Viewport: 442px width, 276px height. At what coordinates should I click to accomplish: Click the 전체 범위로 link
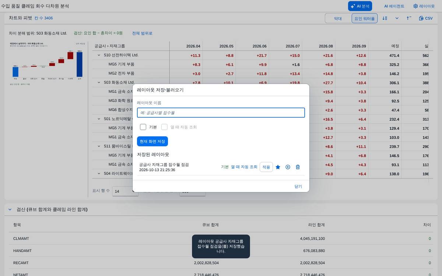point(142,33)
